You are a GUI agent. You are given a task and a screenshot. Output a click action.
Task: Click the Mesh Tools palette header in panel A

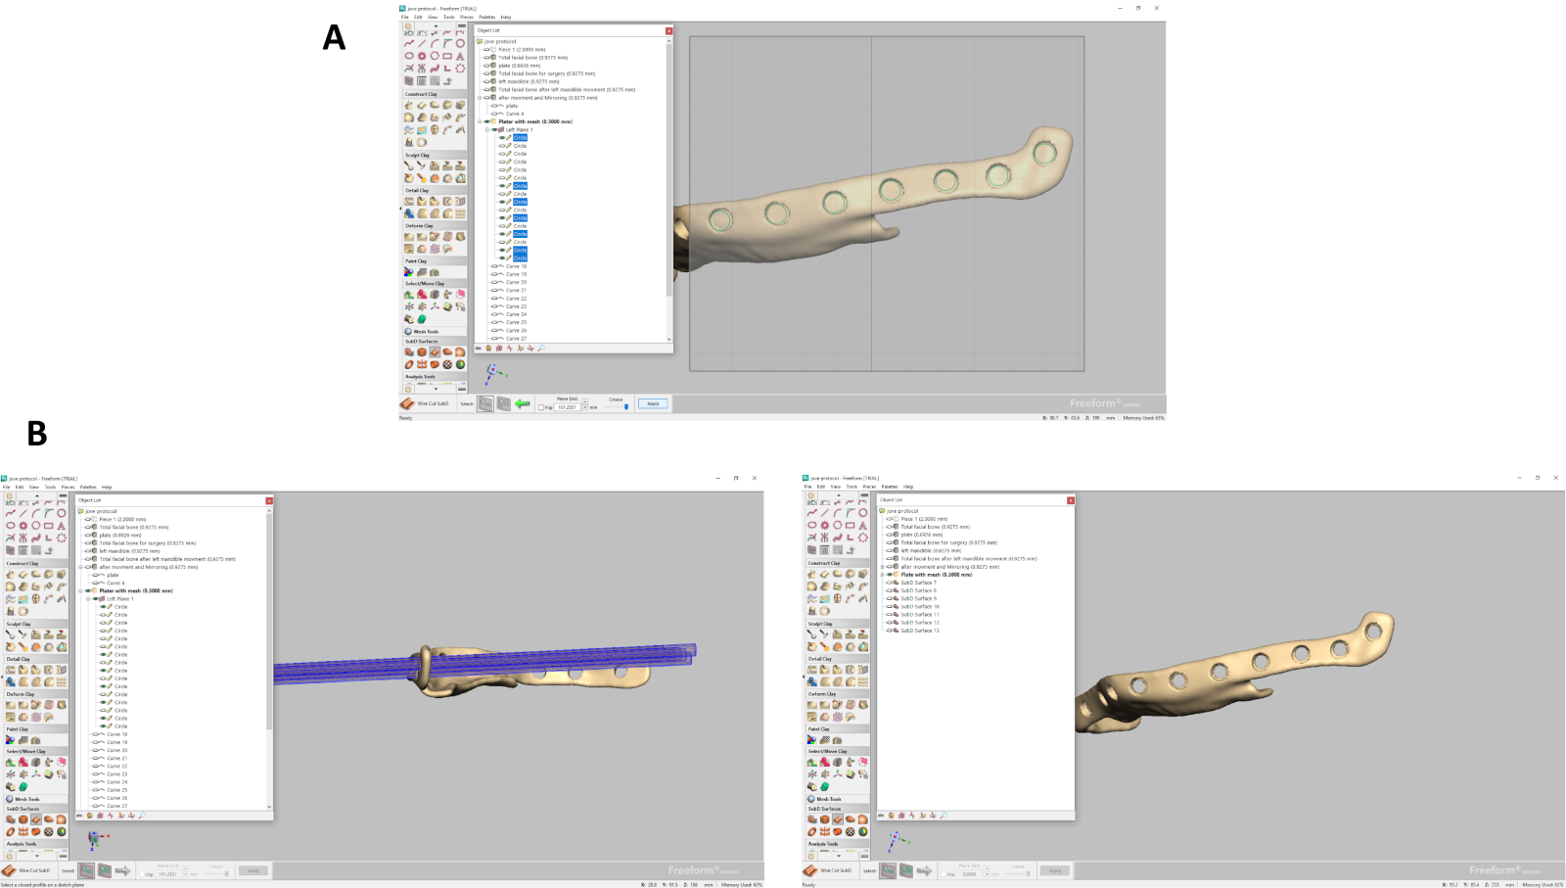(x=426, y=331)
